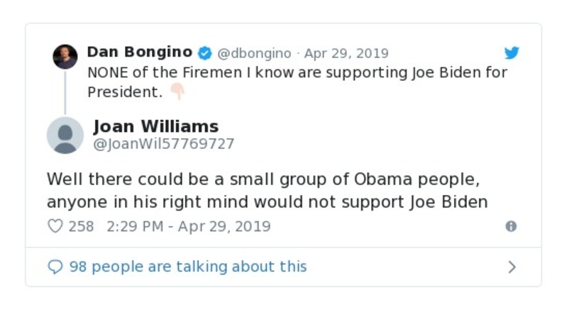Click Joan Williams' reply text about Obama people
567x314 pixels.
tap(267, 190)
